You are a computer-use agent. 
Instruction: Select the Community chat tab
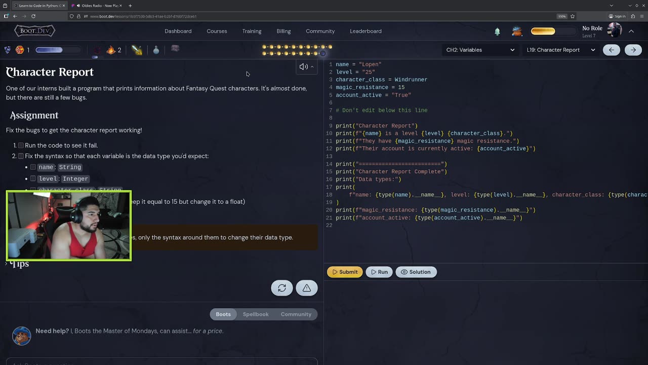point(296,314)
